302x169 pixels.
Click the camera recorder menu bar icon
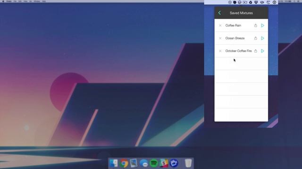[245, 2]
